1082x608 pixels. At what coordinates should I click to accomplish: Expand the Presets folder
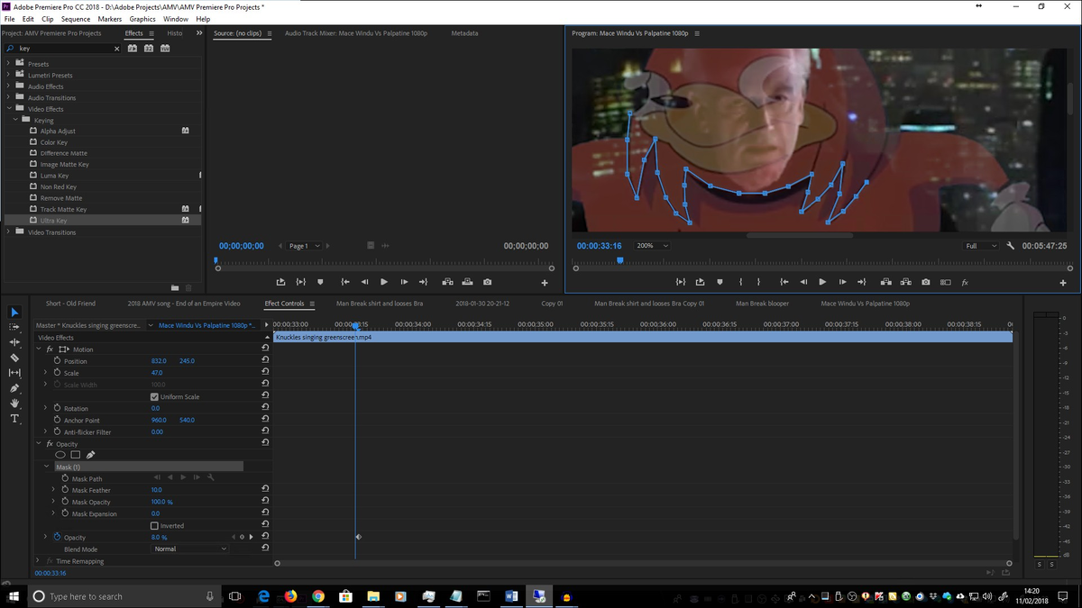9,64
